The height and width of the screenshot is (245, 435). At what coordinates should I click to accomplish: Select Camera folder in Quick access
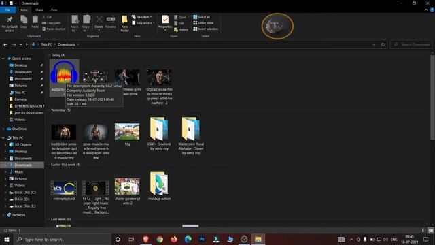[x=18, y=99]
